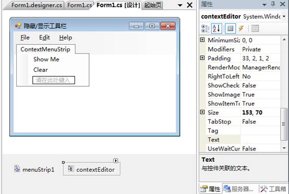Open the document tab list dropdown arrow
This screenshot has width=289, height=194.
(x=180, y=5)
